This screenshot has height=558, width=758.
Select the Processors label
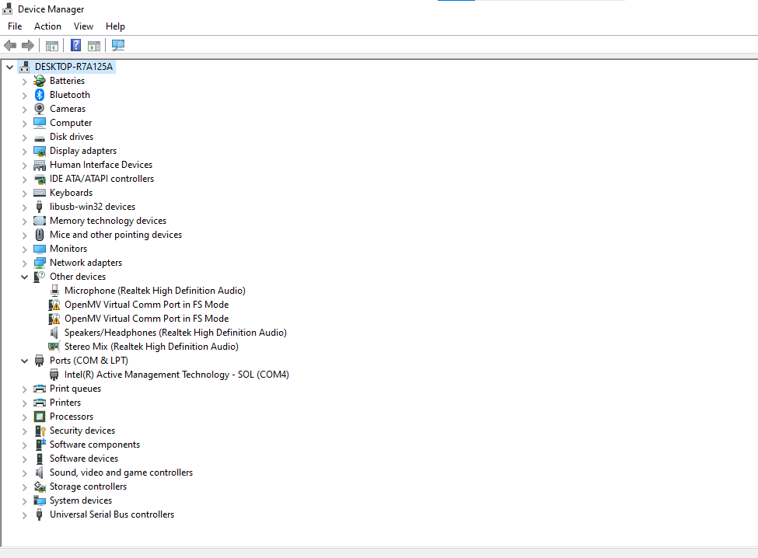pyautogui.click(x=71, y=417)
